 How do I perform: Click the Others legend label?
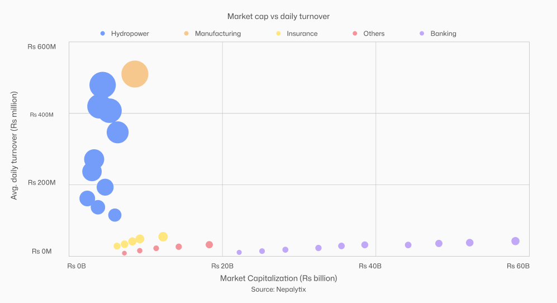(374, 34)
